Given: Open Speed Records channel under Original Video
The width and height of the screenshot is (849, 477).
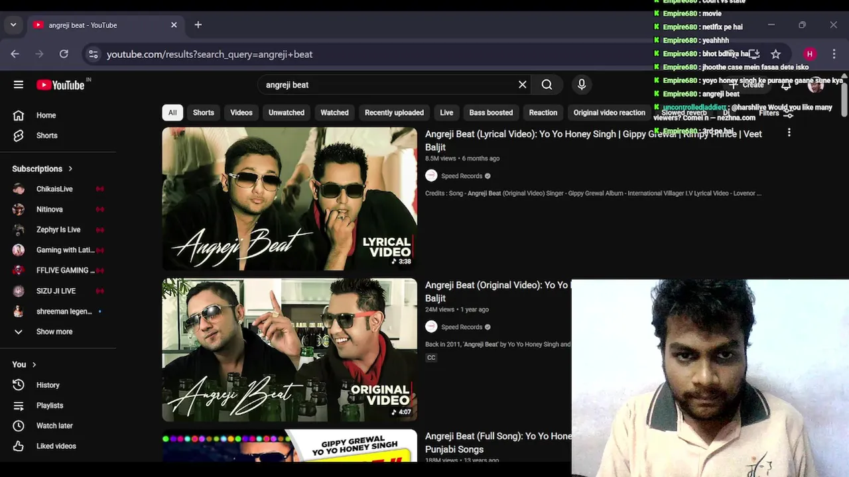Looking at the screenshot, I should (462, 327).
